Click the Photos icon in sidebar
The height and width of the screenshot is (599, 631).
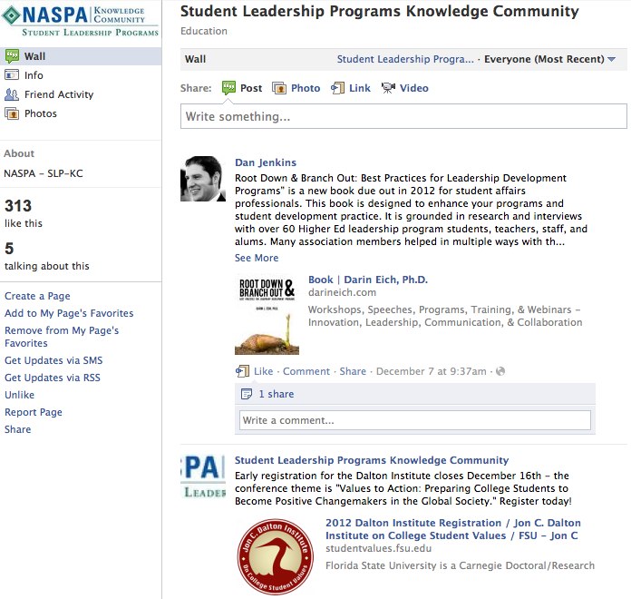12,113
